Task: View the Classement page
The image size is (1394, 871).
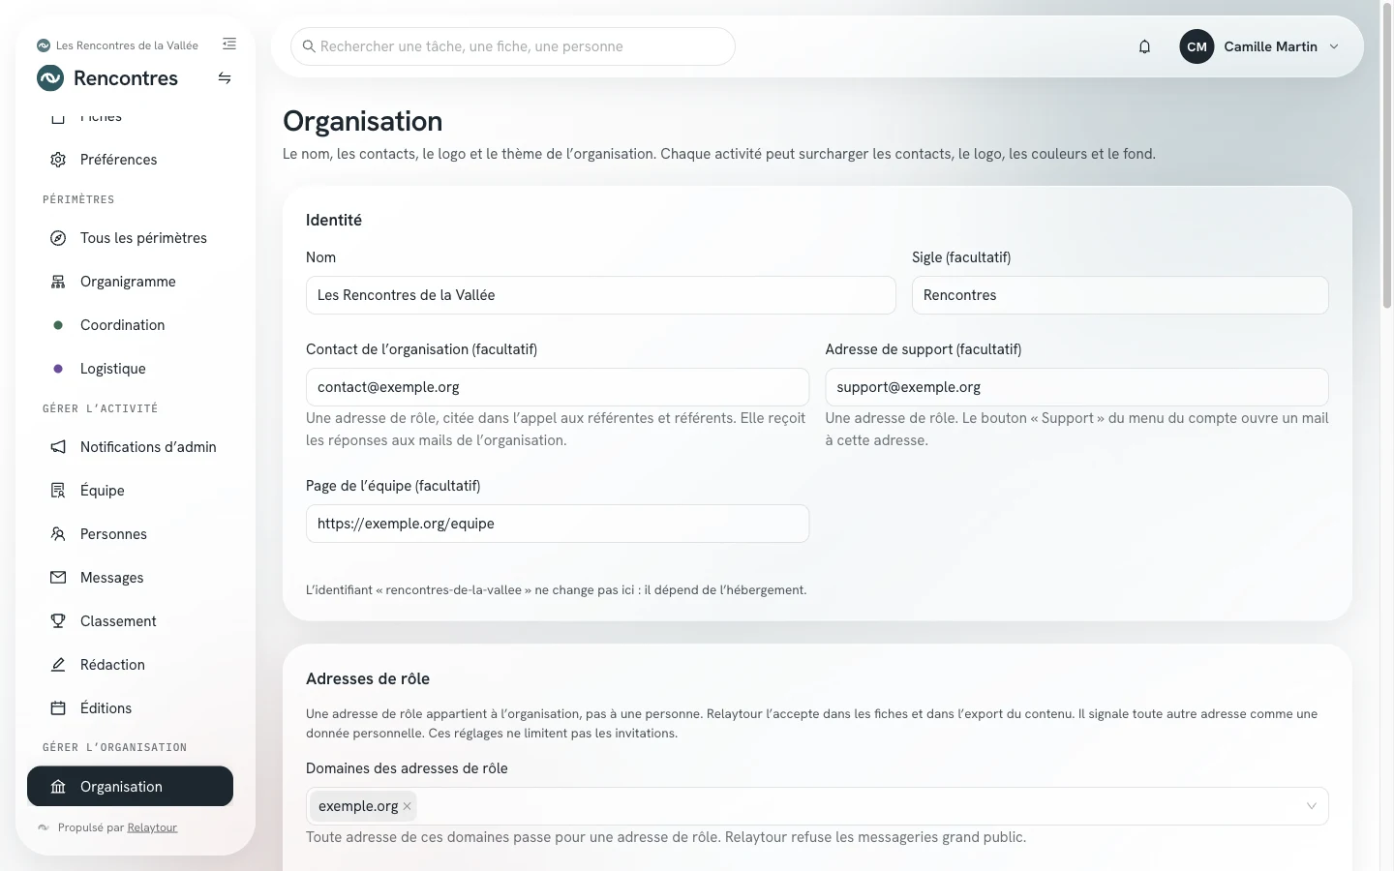Action: [x=130, y=621]
